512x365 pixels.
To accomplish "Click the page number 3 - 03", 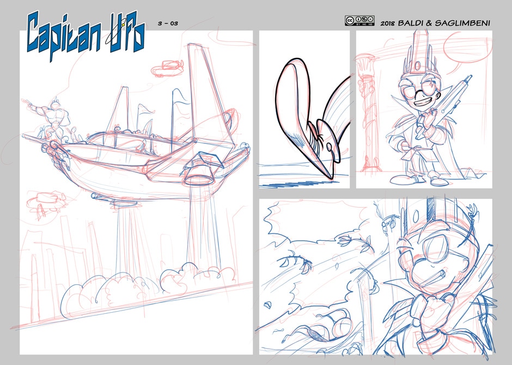I will pos(168,23).
